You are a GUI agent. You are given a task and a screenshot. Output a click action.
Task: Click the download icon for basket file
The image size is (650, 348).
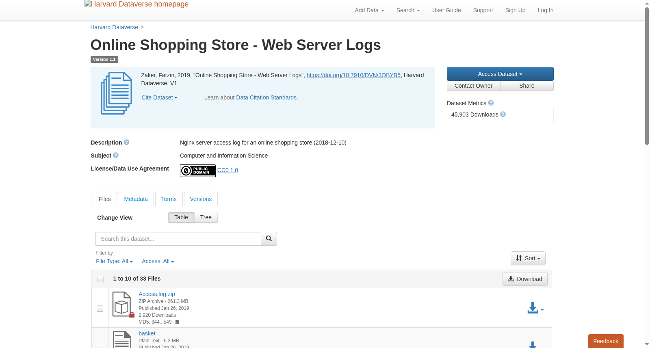[x=533, y=345]
